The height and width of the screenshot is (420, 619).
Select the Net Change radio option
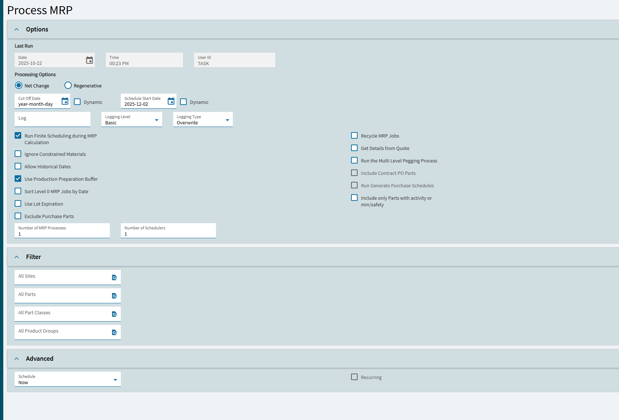click(19, 85)
